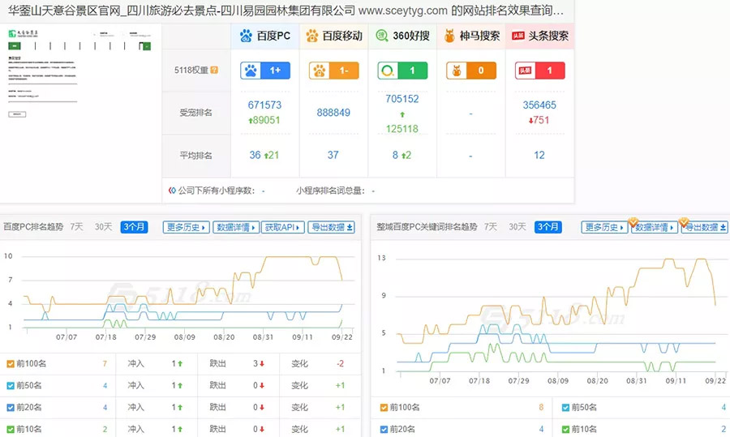730x437 pixels.
Task: Click the Baidu PC weight badge 1+
Action: point(265,71)
